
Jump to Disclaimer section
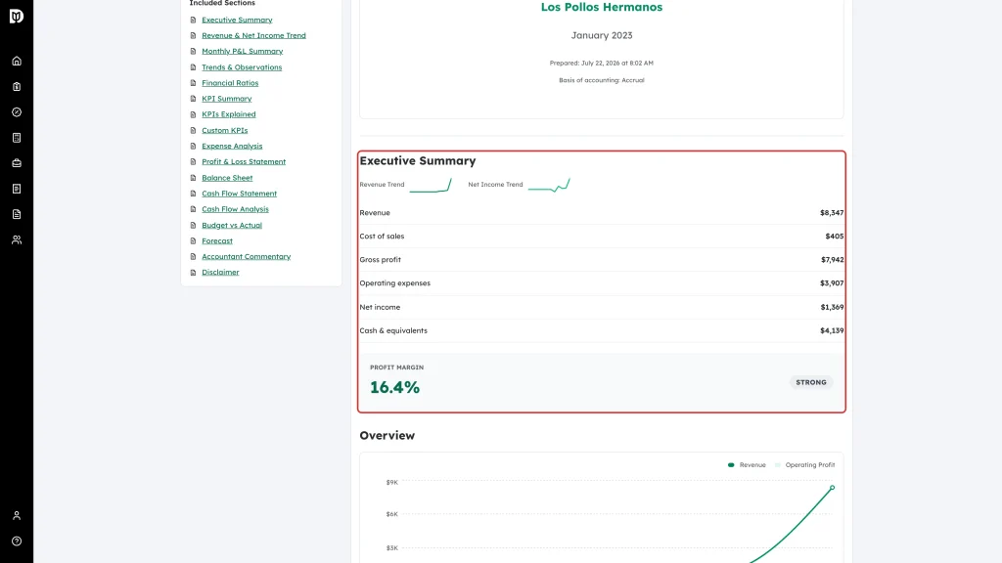[220, 272]
